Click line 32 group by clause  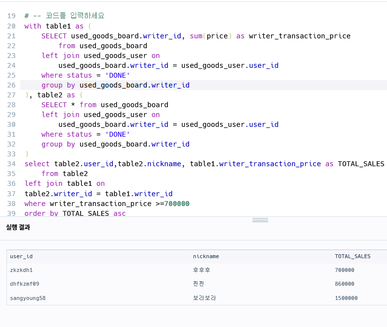(115, 144)
